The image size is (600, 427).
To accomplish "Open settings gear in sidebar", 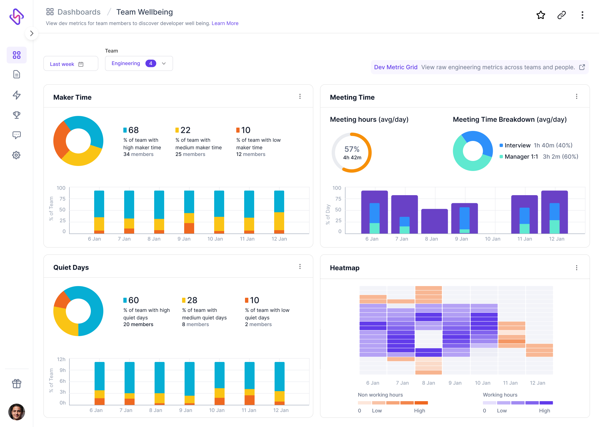I will tap(17, 155).
